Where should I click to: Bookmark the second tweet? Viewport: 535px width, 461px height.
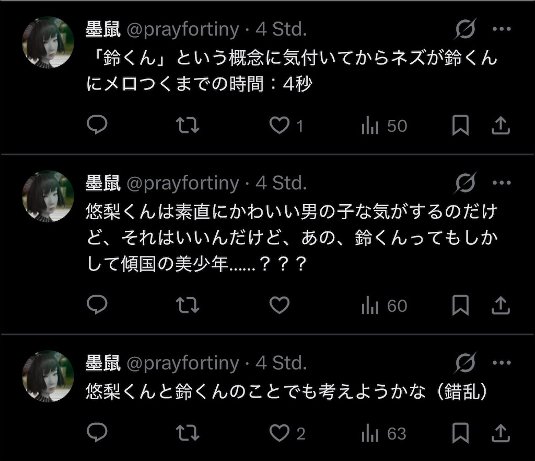click(x=460, y=305)
